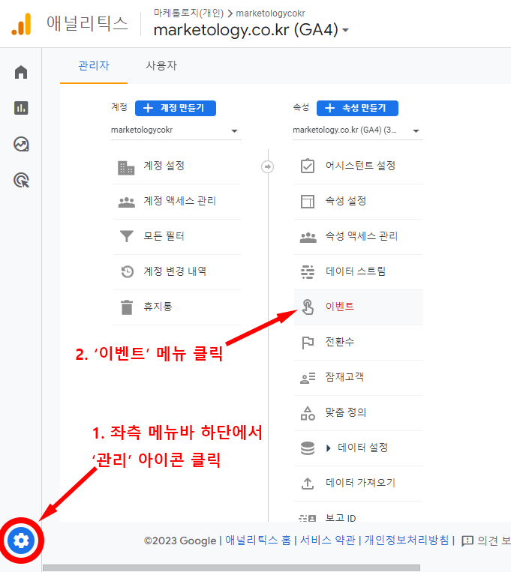Click the 마케톨로지(개인) breadcrumb text
The width and height of the screenshot is (511, 572).
(x=188, y=13)
